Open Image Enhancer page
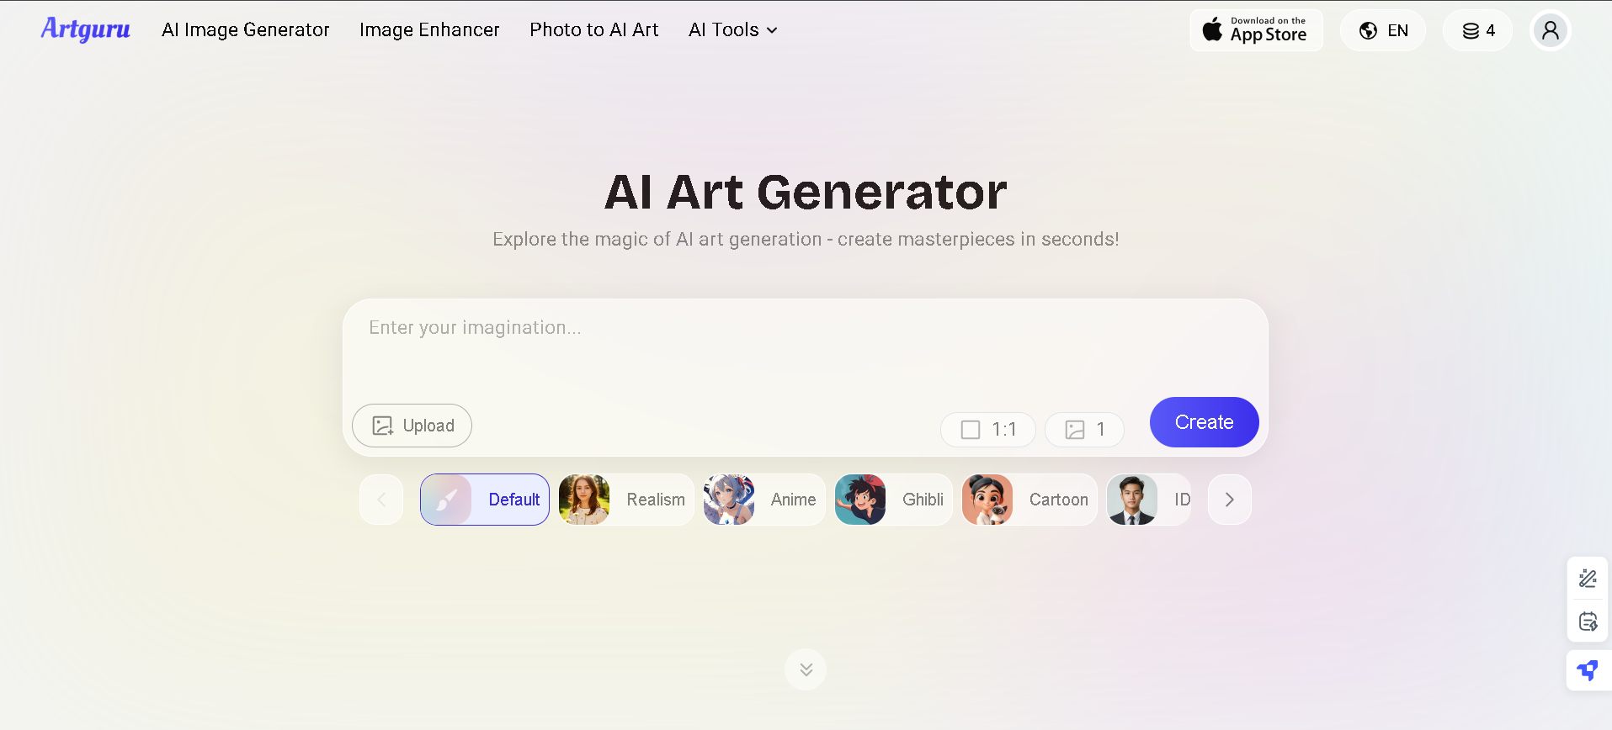The height and width of the screenshot is (730, 1612). 429,30
